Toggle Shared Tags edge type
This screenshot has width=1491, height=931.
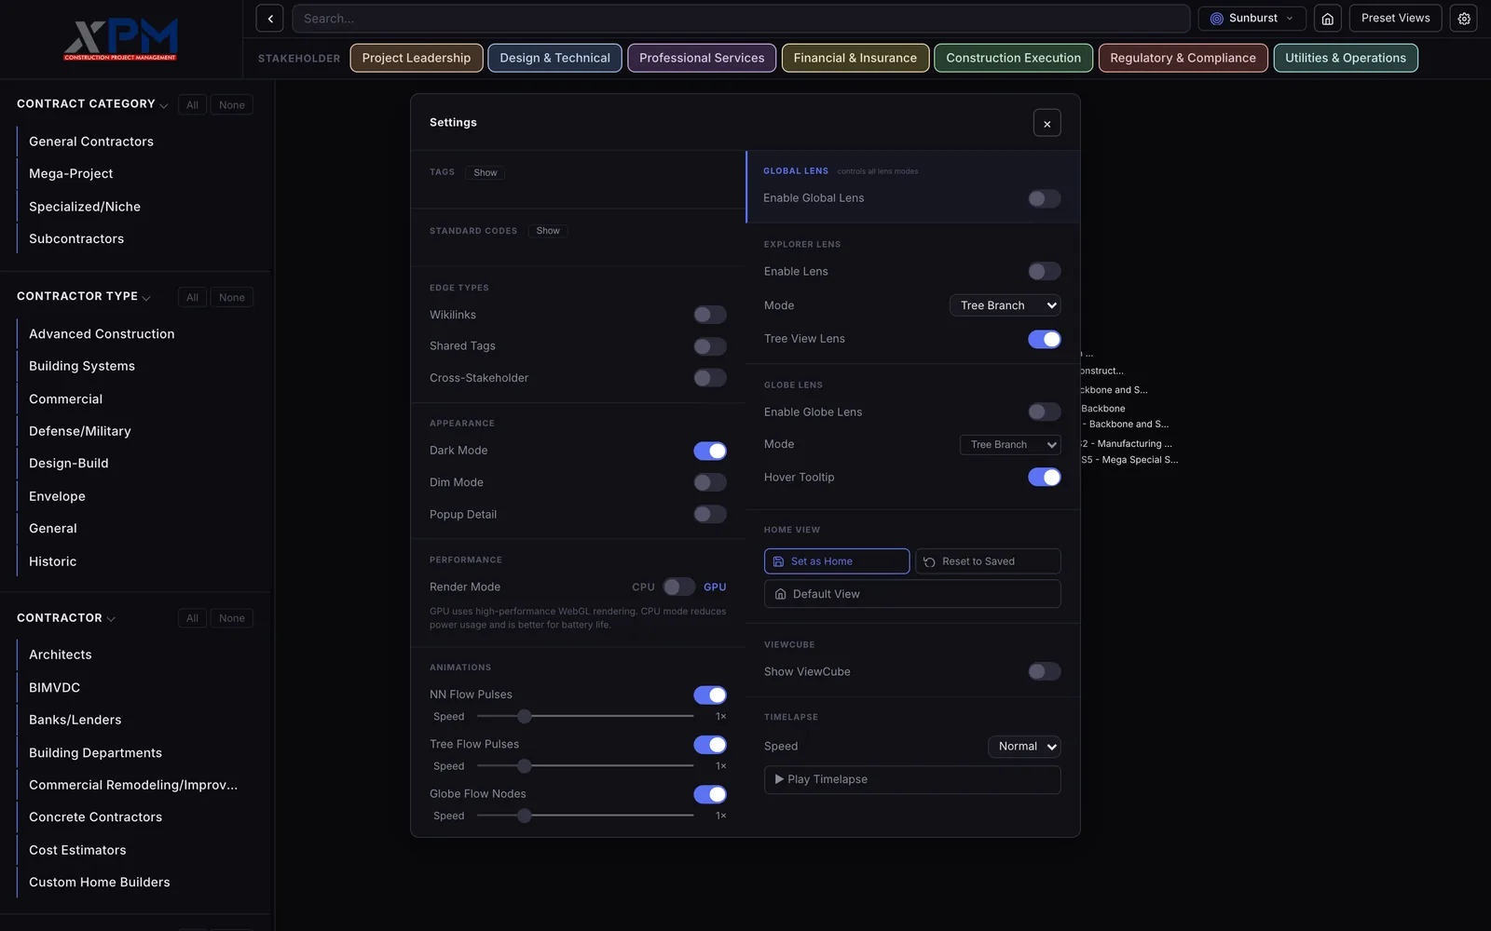(x=709, y=346)
